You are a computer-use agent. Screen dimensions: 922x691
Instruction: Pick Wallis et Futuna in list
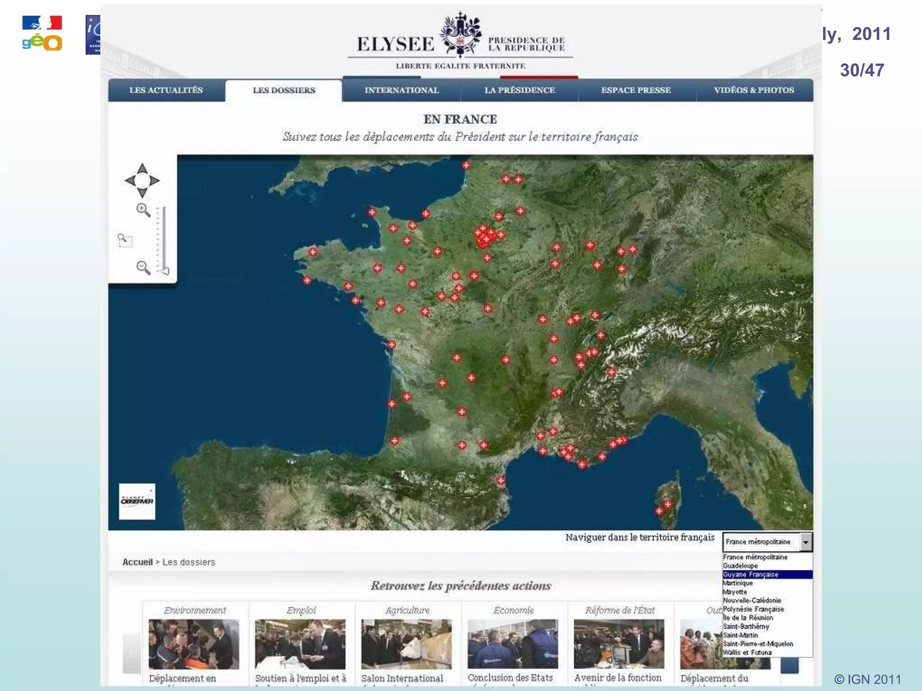pyautogui.click(x=747, y=652)
